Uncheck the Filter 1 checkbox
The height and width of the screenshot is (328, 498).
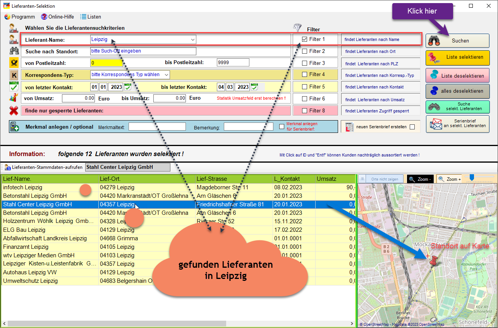(x=305, y=39)
